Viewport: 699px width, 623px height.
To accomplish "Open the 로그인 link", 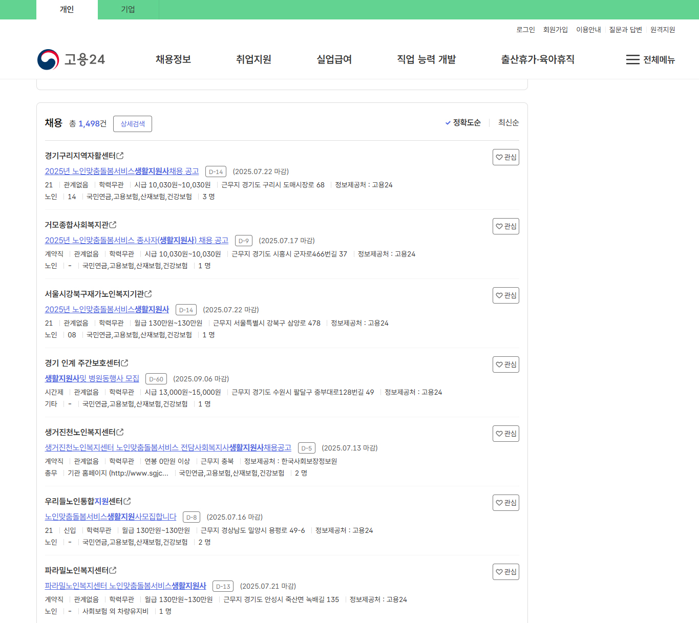I will 525,29.
